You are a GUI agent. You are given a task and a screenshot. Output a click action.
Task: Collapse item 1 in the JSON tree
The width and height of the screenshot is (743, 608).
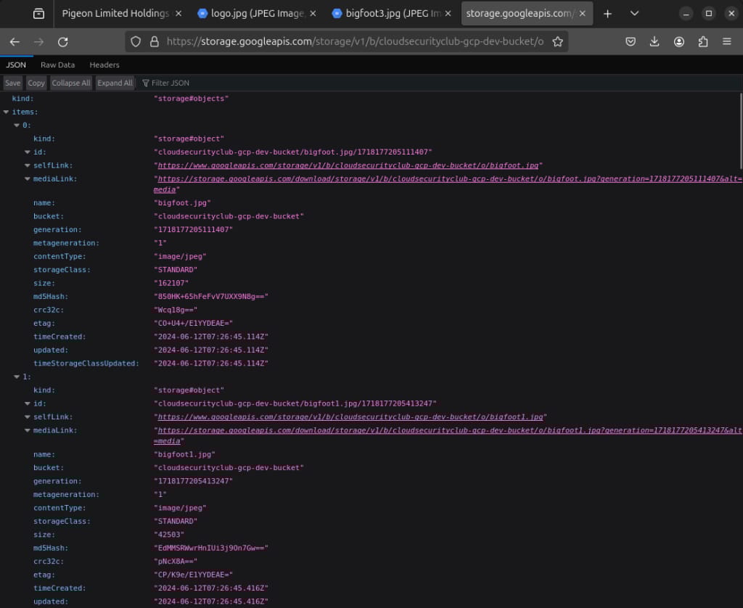(x=17, y=377)
